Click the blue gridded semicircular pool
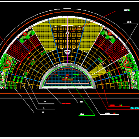 pyautogui.click(x=68, y=77)
